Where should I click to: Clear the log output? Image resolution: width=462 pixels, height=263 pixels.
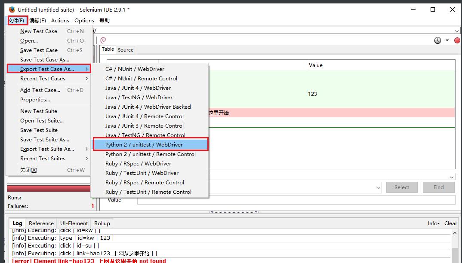click(x=450, y=223)
